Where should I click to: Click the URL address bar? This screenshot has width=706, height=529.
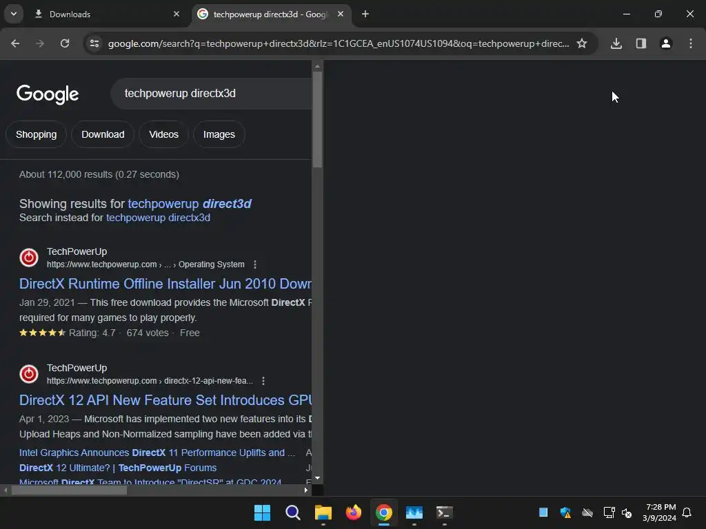(x=338, y=43)
